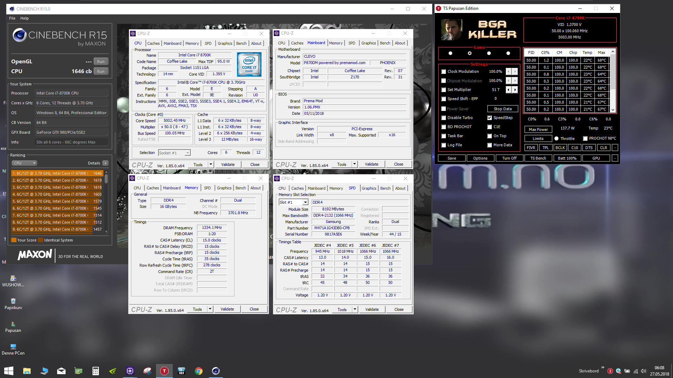Decrease Set Multiplier with left arrow
Image resolution: width=673 pixels, height=378 pixels.
click(x=508, y=90)
